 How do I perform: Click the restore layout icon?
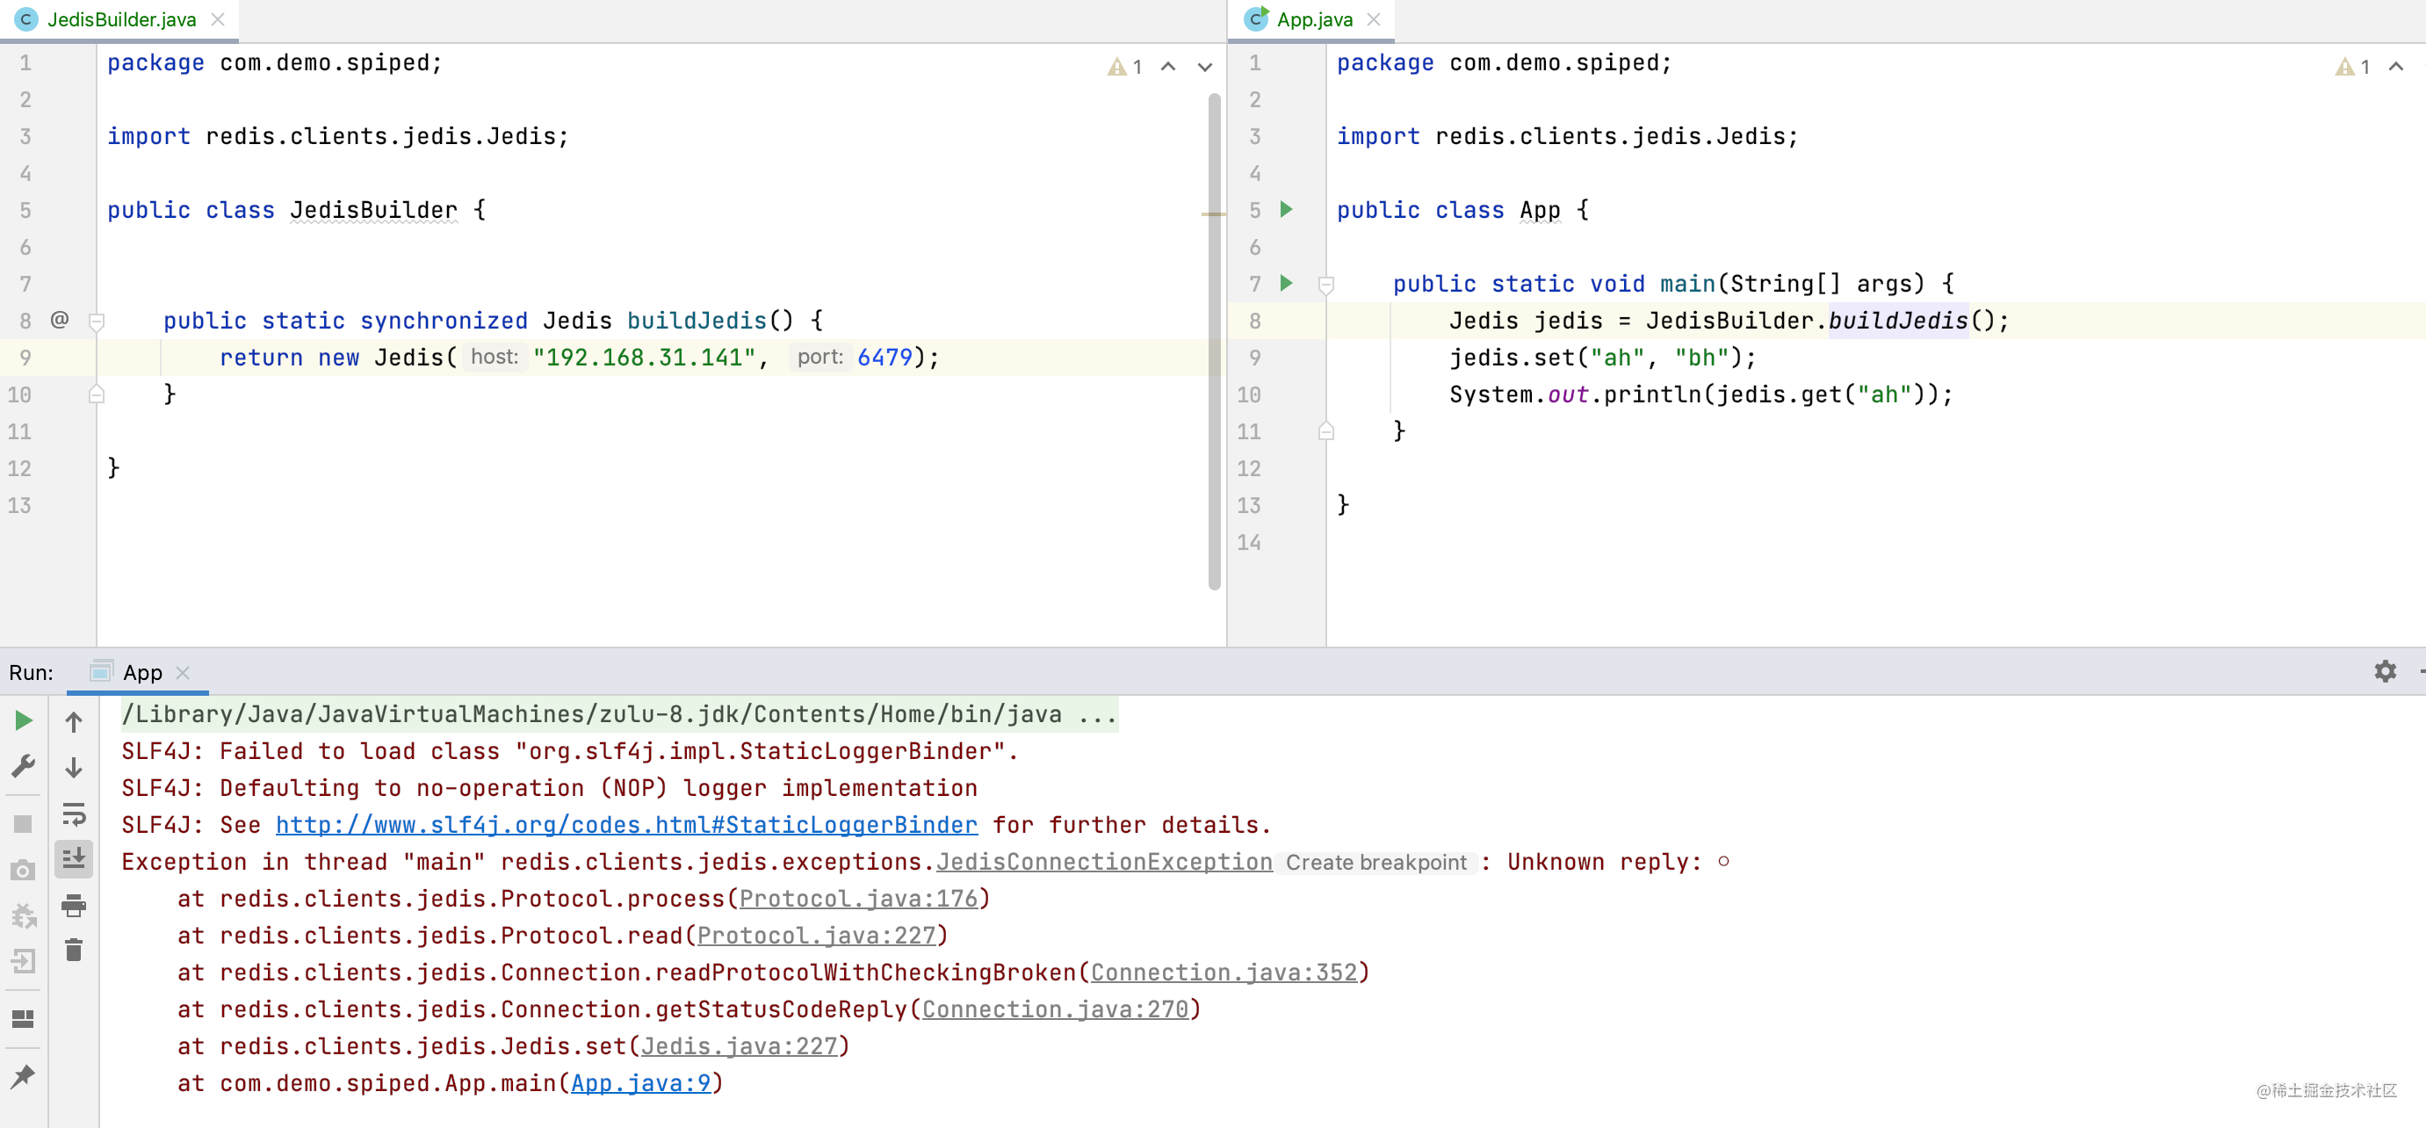(x=24, y=1019)
